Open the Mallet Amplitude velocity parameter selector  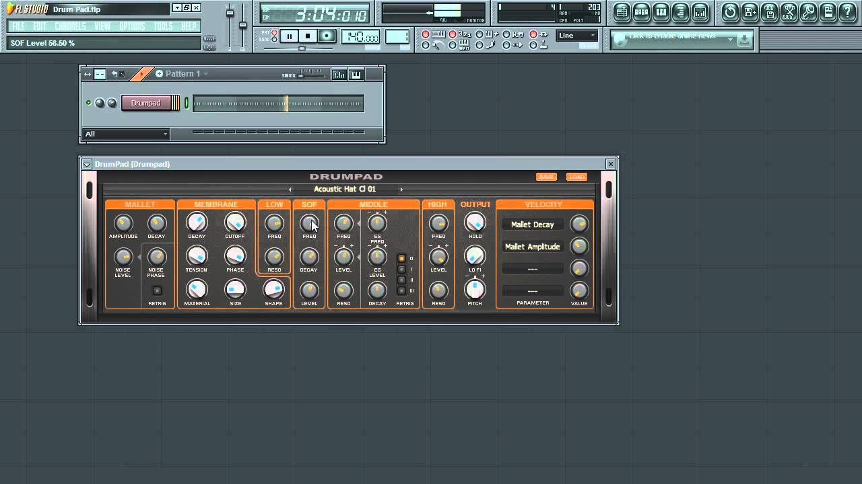(x=533, y=247)
